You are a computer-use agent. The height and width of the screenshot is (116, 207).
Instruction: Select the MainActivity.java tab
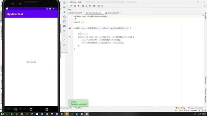coord(95,13)
